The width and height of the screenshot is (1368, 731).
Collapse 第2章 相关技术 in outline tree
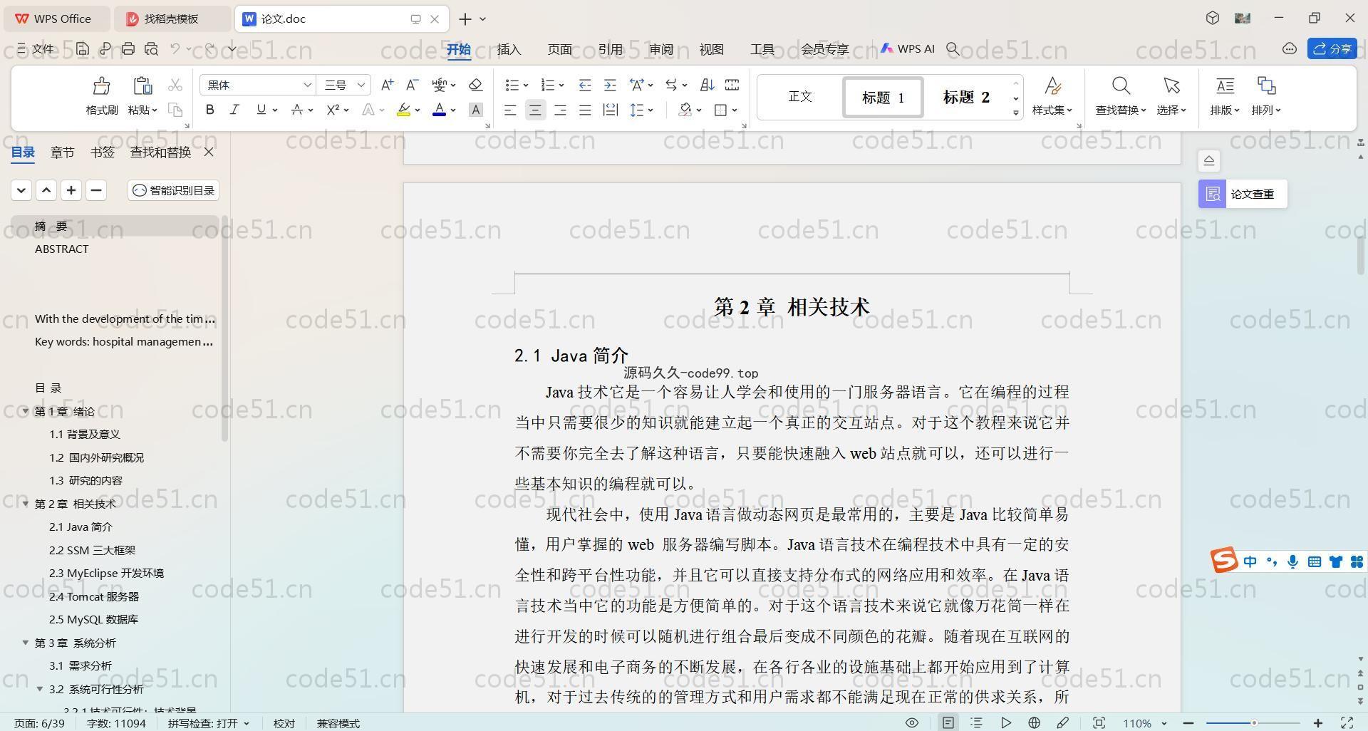(x=26, y=504)
